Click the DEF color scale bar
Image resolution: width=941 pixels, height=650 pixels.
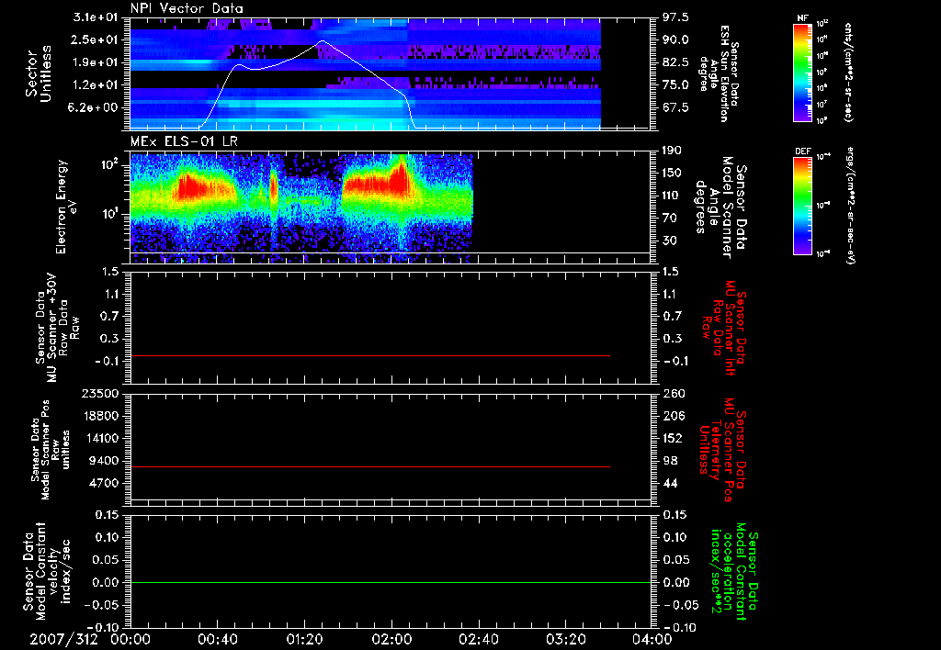tap(802, 206)
